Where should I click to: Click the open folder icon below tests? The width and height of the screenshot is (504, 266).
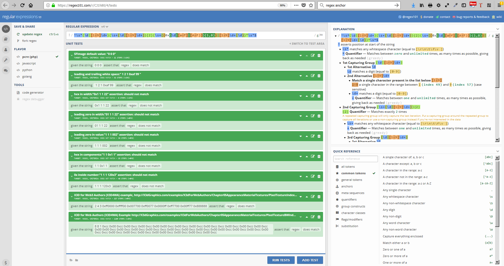click(76, 260)
